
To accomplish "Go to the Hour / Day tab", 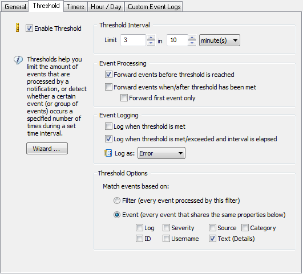I will point(106,7).
